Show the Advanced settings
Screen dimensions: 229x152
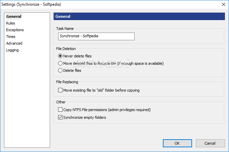[14, 43]
